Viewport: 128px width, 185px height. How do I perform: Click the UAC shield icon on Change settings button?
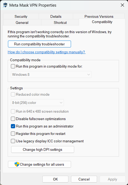[x=17, y=164]
